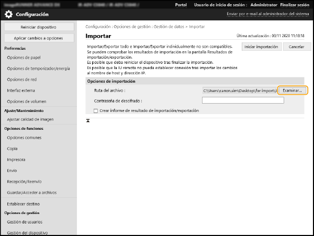Click the Contraseña de descifrado field
This screenshot has height=236, width=314.
tap(242, 100)
